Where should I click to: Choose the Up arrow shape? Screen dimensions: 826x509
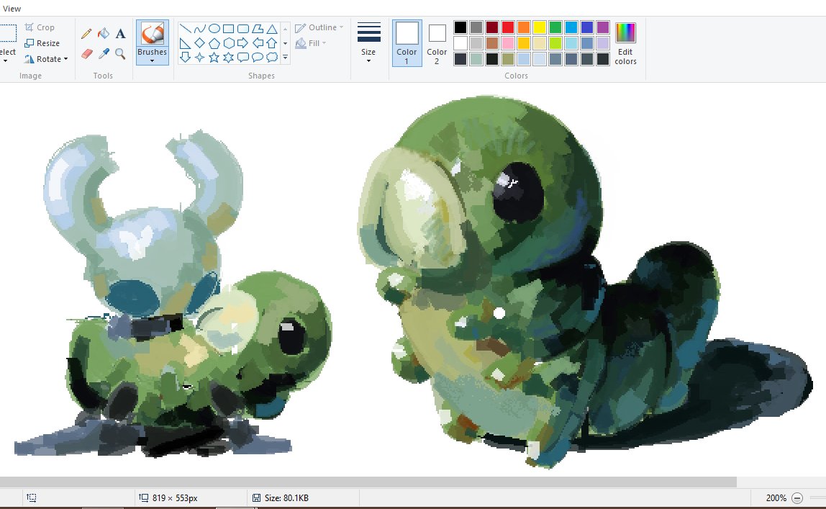272,43
